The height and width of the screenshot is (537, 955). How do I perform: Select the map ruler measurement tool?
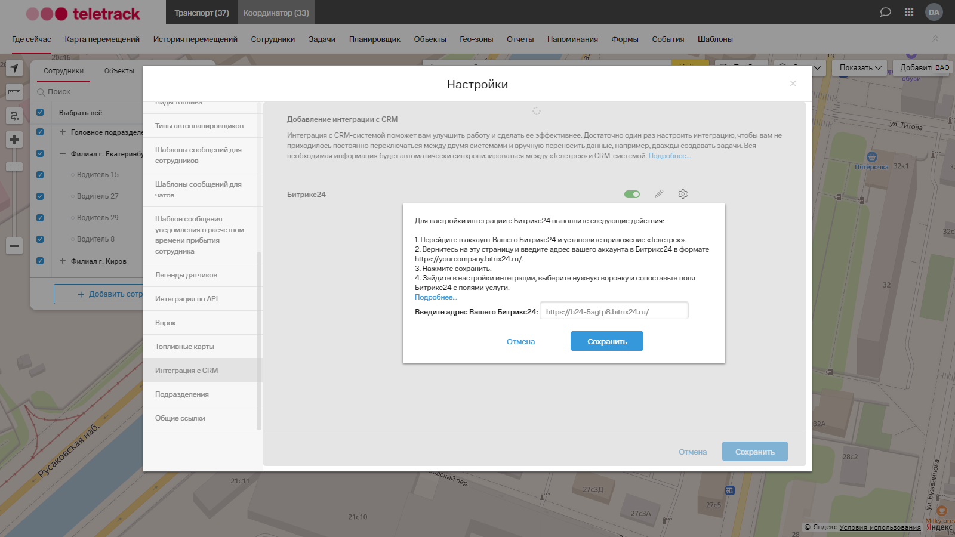(x=14, y=92)
